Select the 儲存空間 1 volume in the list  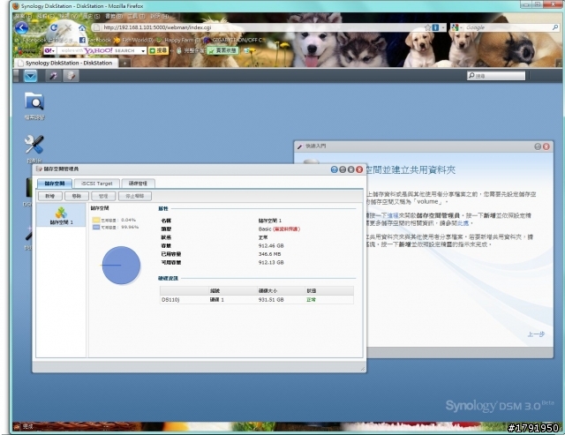(x=61, y=215)
